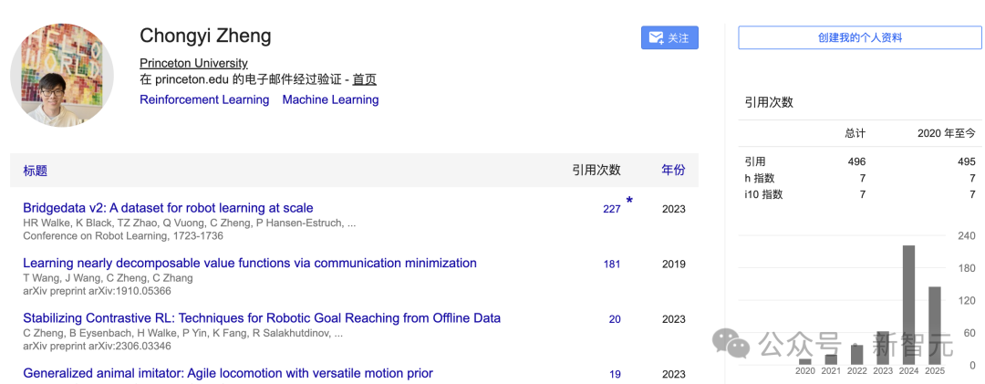
Task: Click the 2020 年至今 column header
Action: [947, 133]
